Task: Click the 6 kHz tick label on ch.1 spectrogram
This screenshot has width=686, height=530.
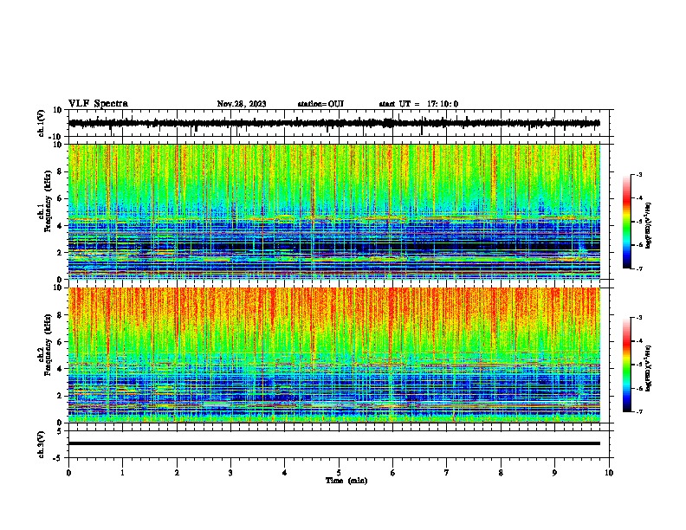Action: 60,198
